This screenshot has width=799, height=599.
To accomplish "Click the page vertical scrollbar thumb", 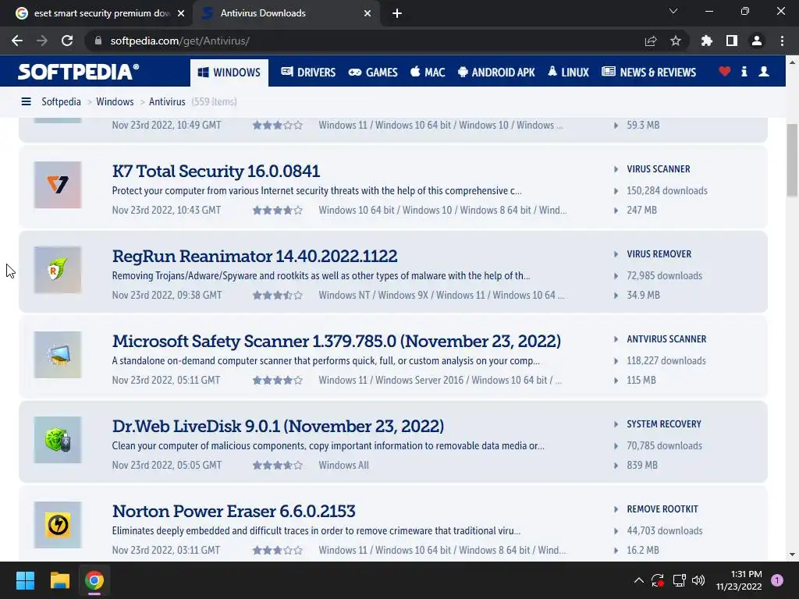I will point(792,160).
